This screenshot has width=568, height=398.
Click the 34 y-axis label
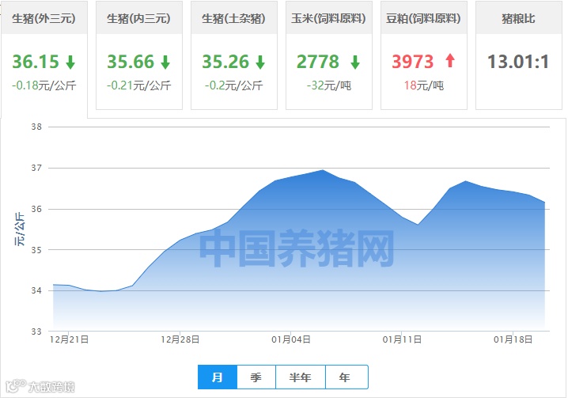(x=36, y=290)
